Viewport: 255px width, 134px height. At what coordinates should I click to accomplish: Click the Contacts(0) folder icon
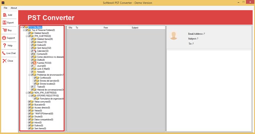35,54
